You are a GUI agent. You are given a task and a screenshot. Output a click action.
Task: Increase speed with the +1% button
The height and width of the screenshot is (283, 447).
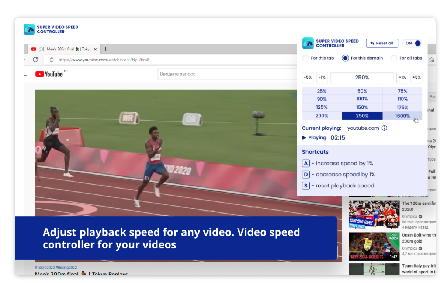point(402,78)
